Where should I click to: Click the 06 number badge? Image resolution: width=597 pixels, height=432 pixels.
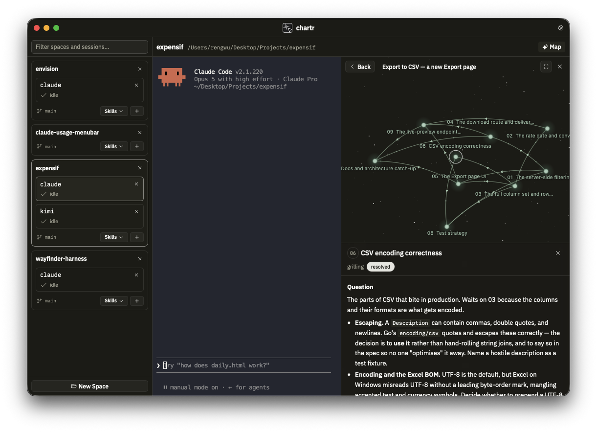(x=353, y=253)
